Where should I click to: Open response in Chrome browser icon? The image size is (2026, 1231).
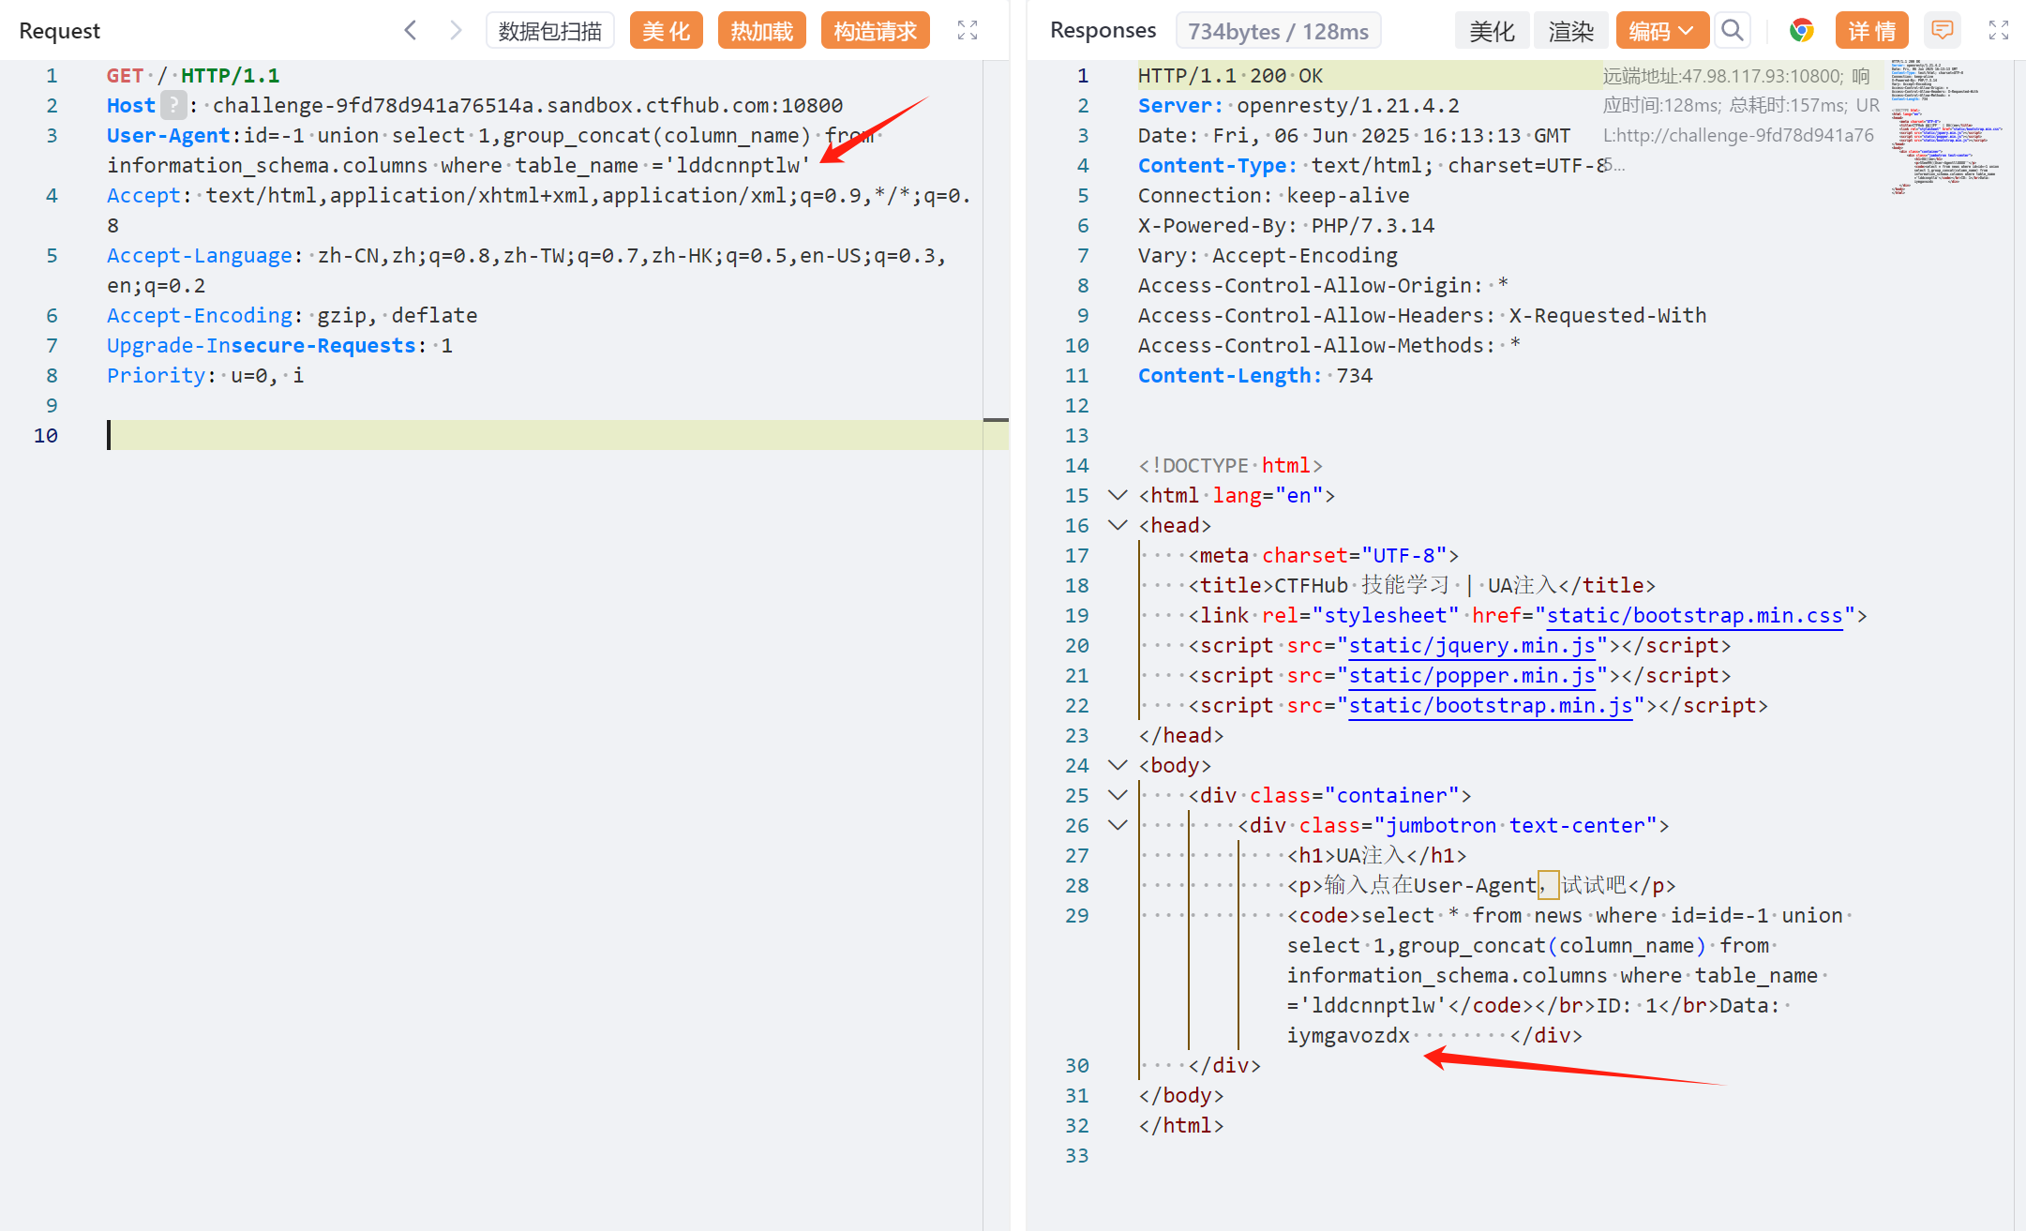[x=1801, y=30]
